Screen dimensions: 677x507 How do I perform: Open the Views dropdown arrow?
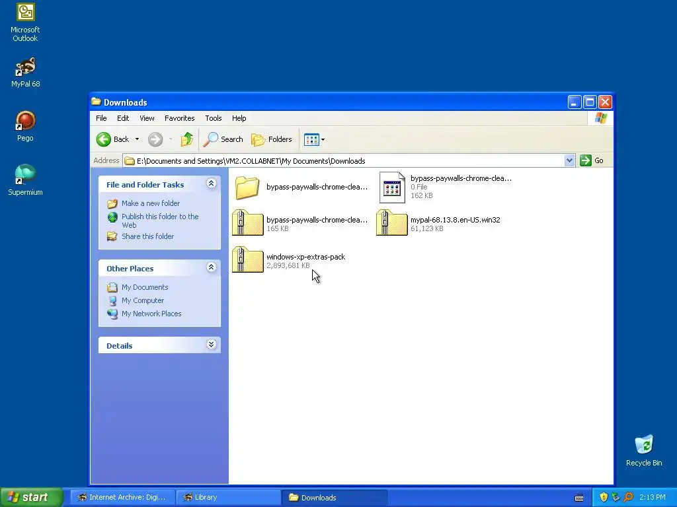tap(323, 139)
